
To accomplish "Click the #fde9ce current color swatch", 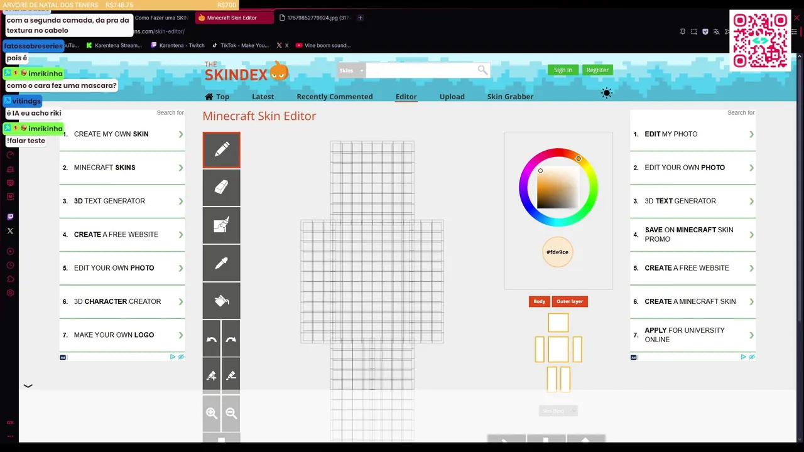I will click(x=557, y=252).
